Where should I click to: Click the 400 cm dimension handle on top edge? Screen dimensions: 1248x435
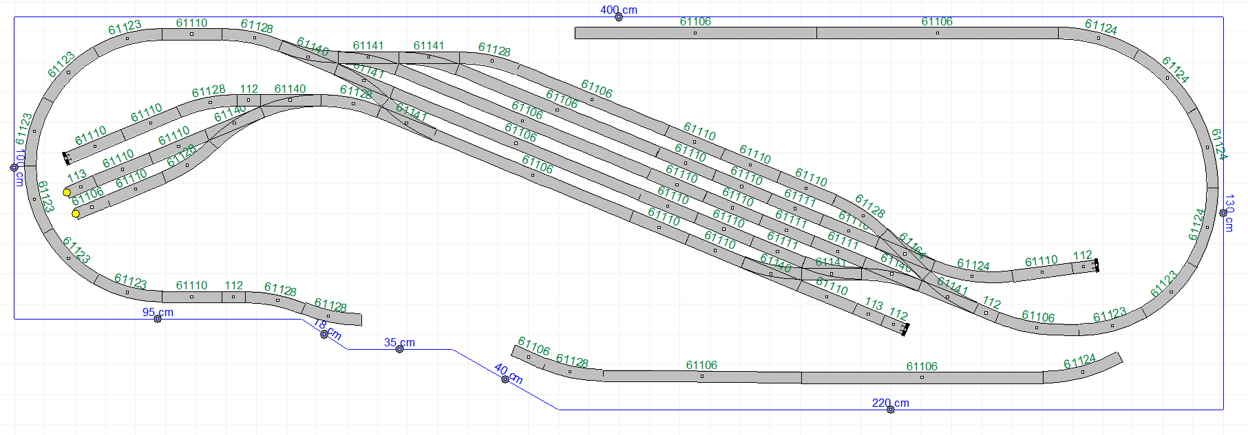point(619,17)
